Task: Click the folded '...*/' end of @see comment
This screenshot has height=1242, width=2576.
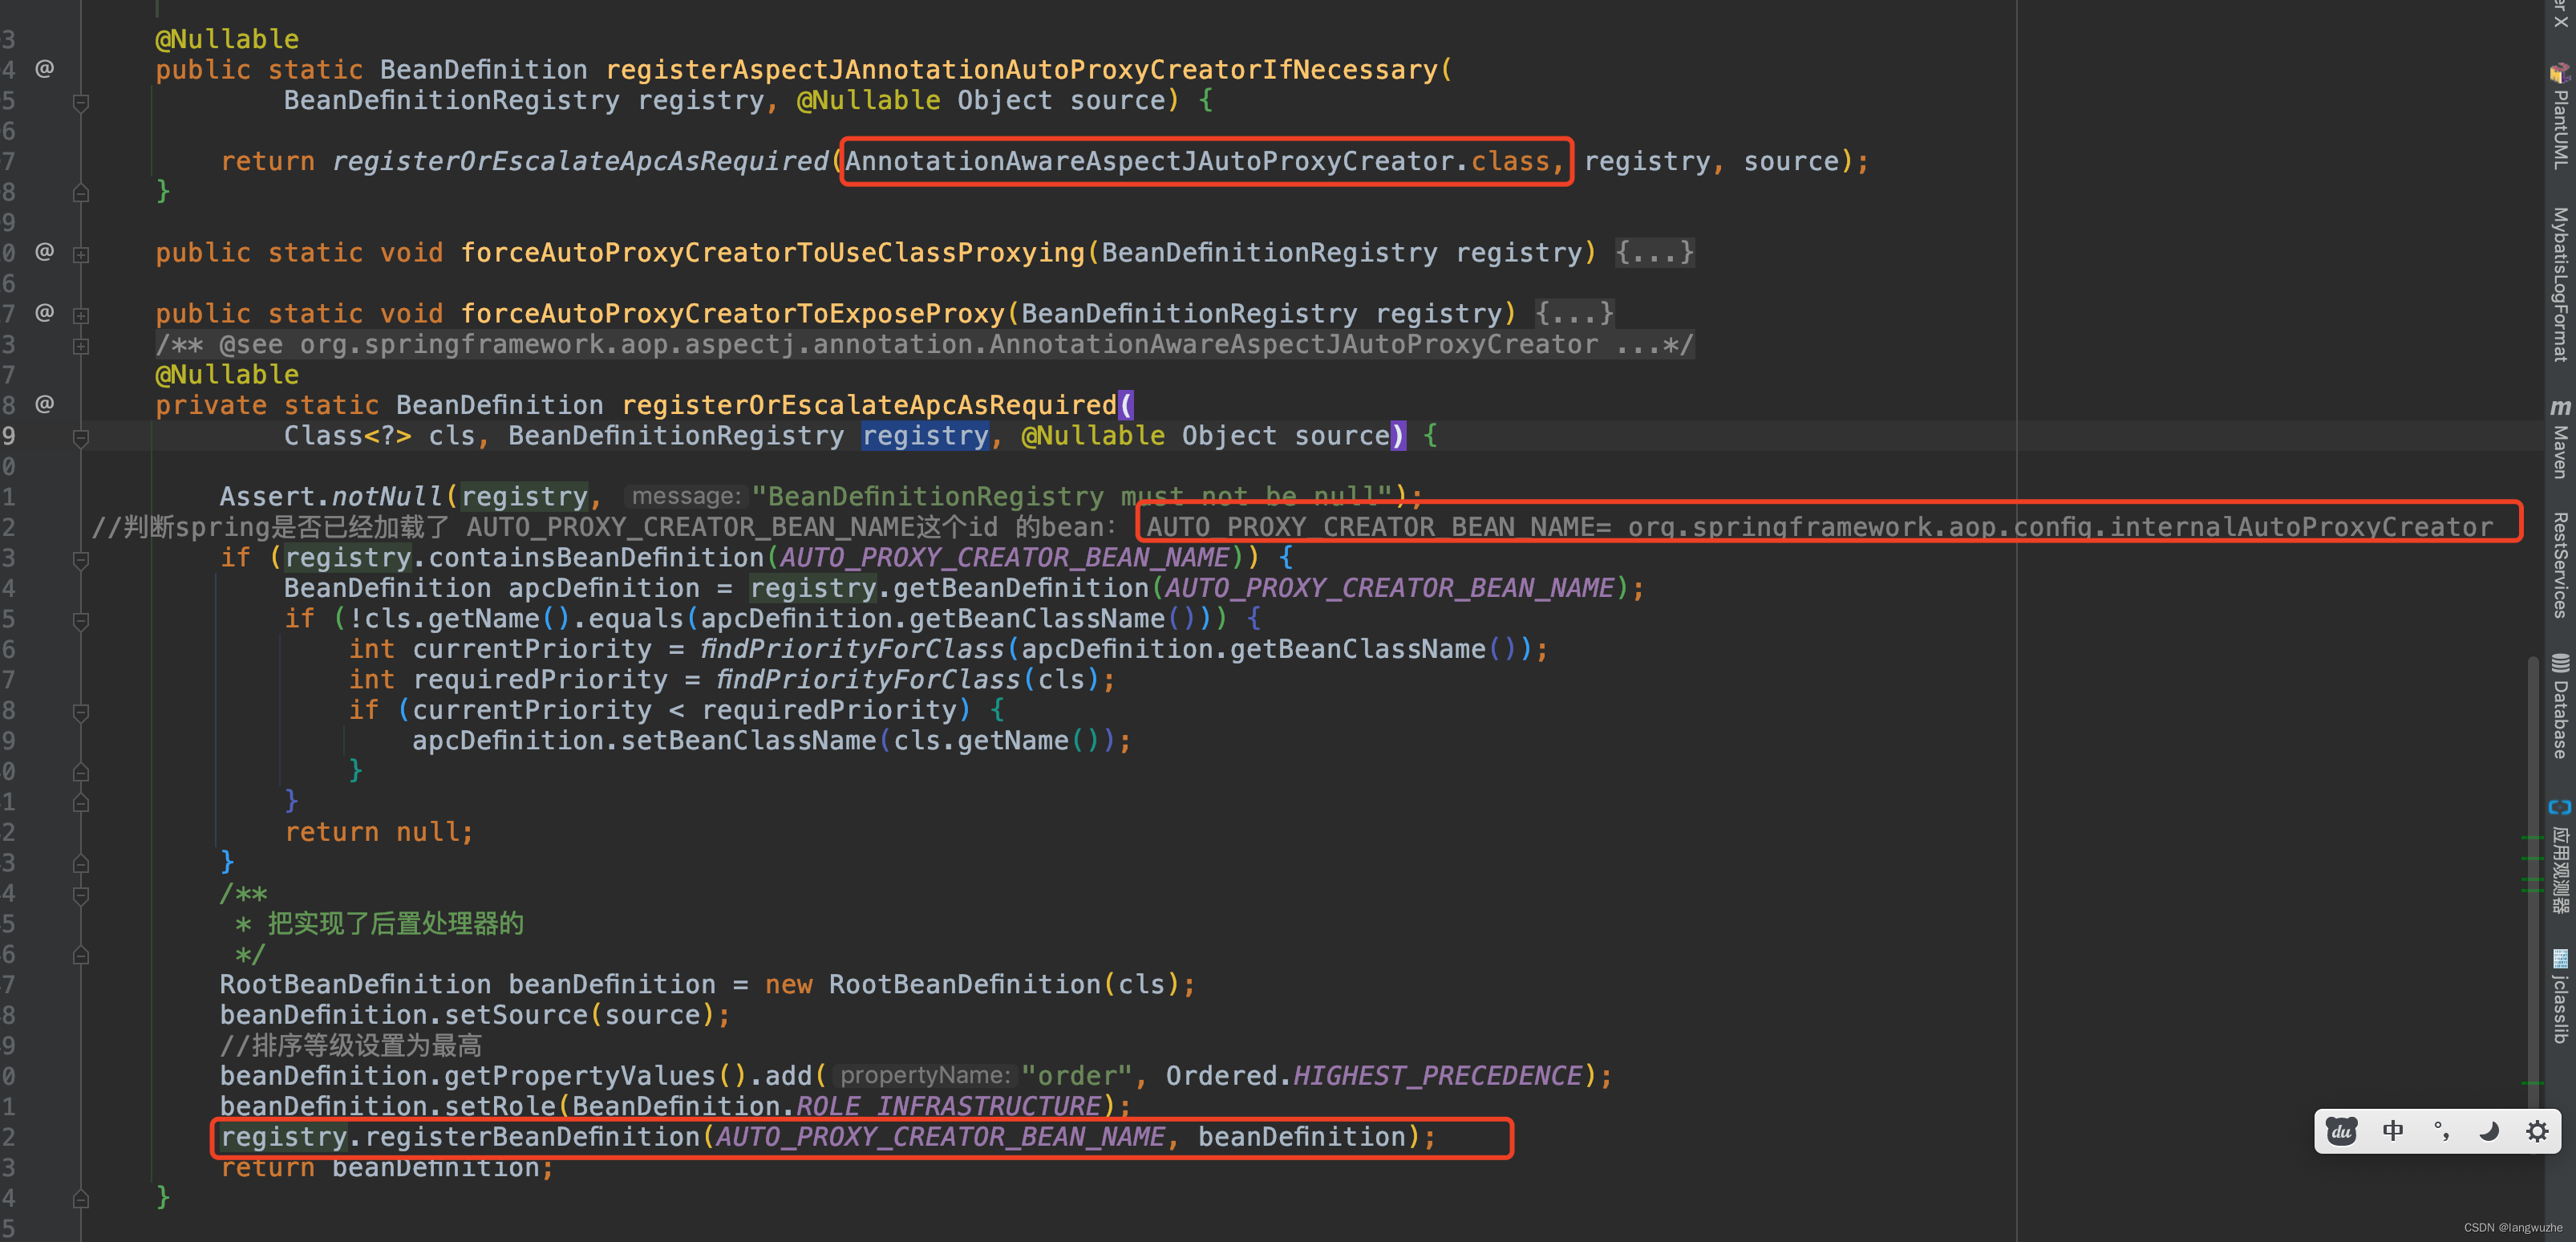Action: 1654,344
